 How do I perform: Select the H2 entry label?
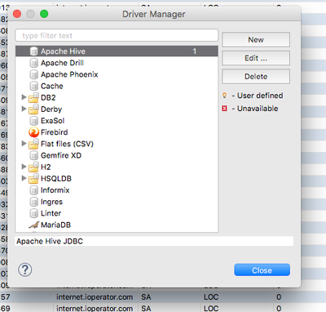tap(46, 167)
